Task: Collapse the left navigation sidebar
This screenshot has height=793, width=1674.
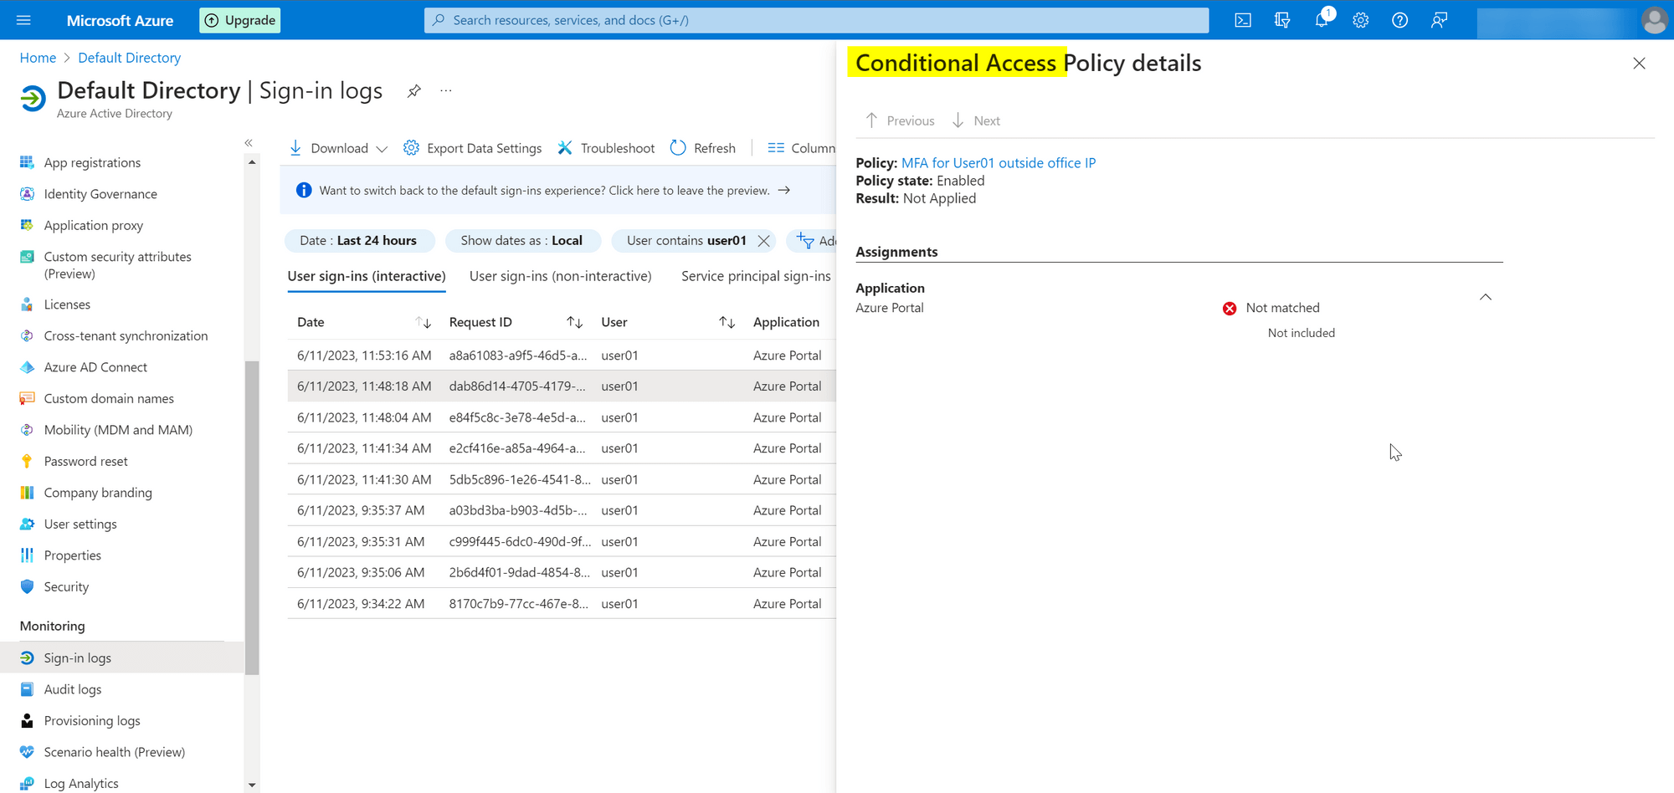Action: point(249,143)
